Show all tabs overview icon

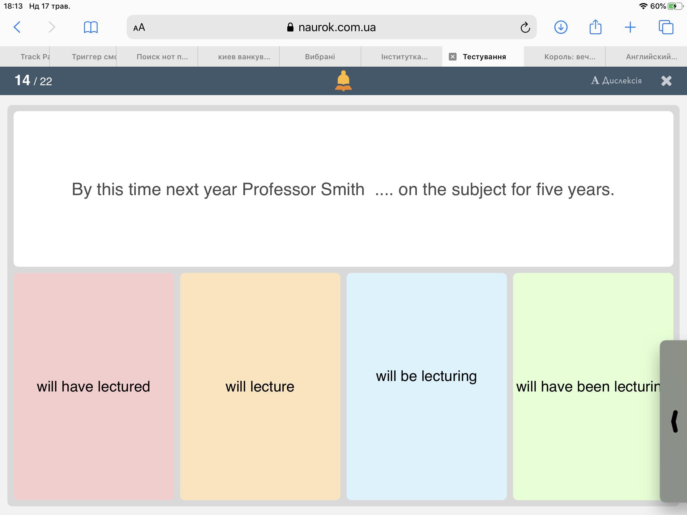tap(666, 27)
